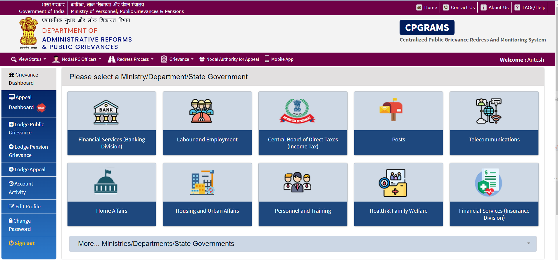
Task: Click the Telecommunications globe network icon
Action: (x=489, y=111)
